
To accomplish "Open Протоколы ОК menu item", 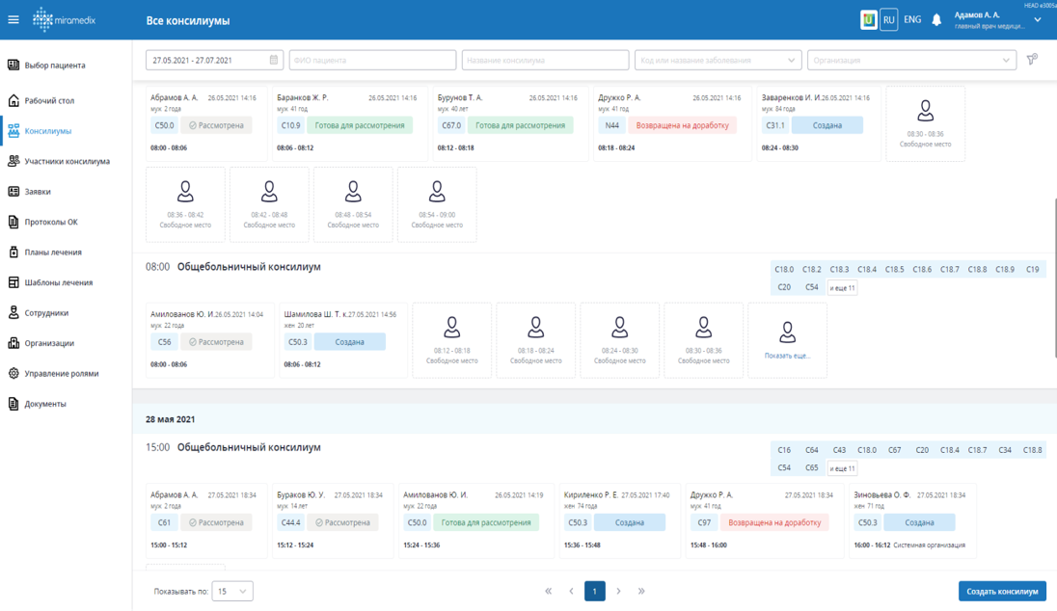I will pyautogui.click(x=51, y=222).
